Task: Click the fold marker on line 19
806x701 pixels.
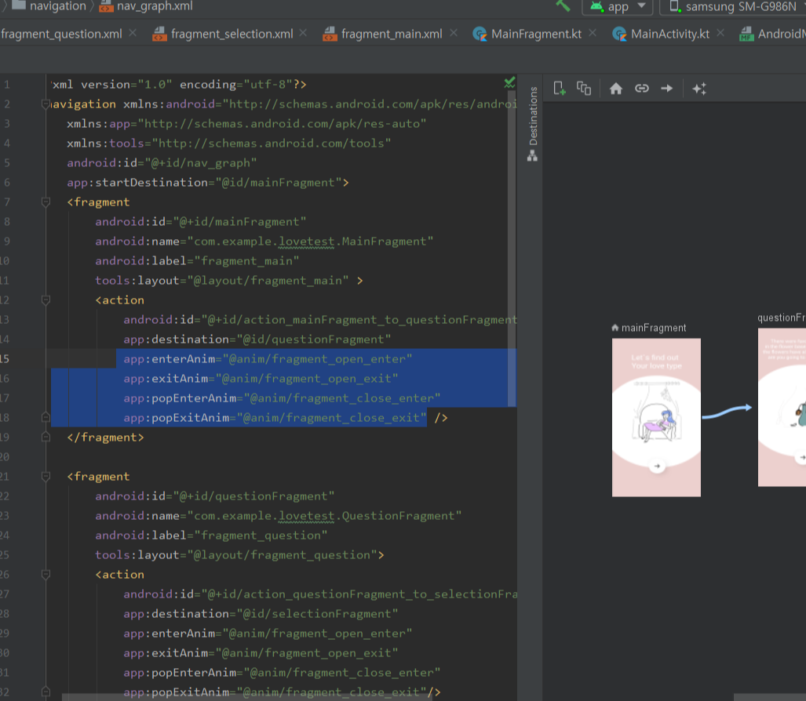Action: [46, 437]
